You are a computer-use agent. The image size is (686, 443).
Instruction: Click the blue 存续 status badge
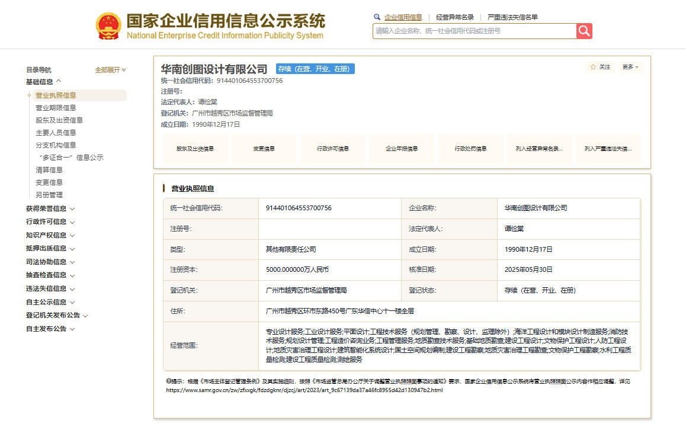pyautogui.click(x=315, y=69)
